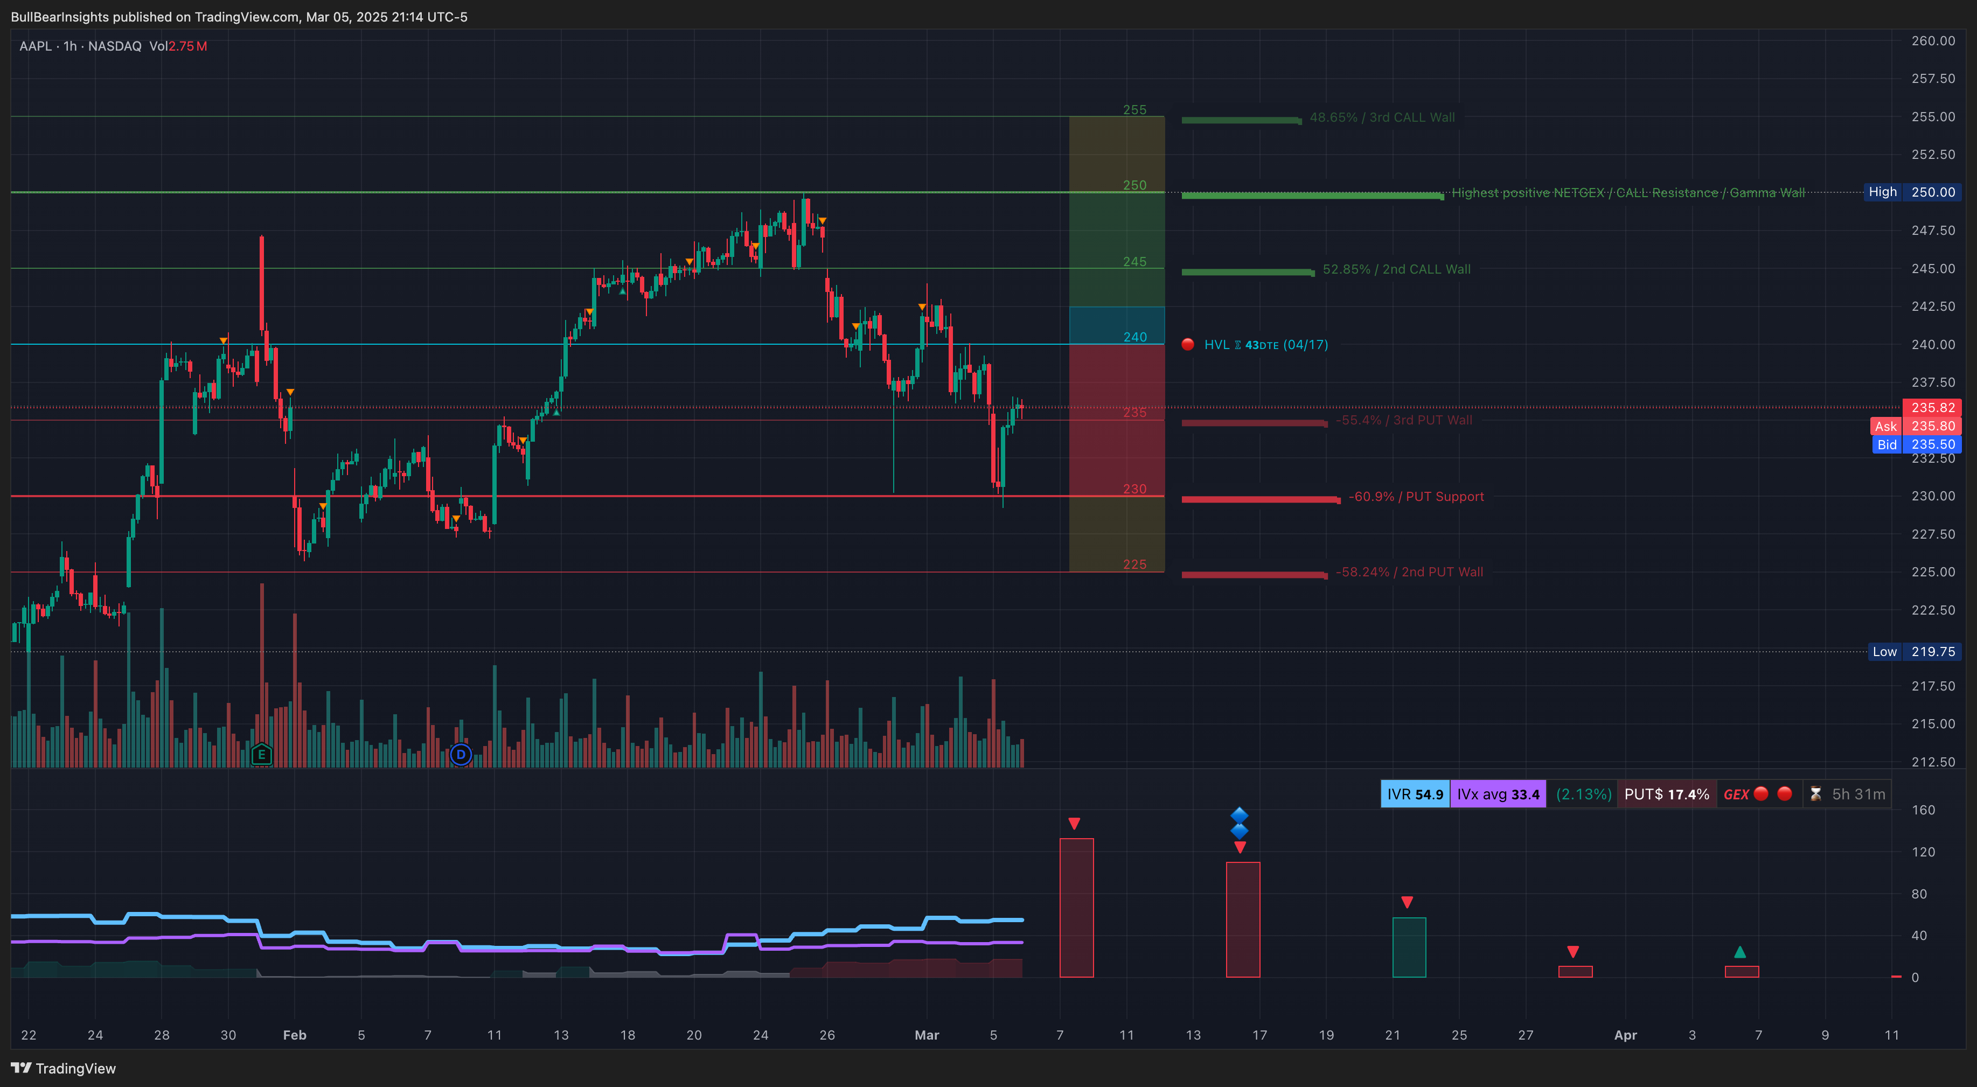Click red down-triangle below the blue diamonds

point(1240,847)
